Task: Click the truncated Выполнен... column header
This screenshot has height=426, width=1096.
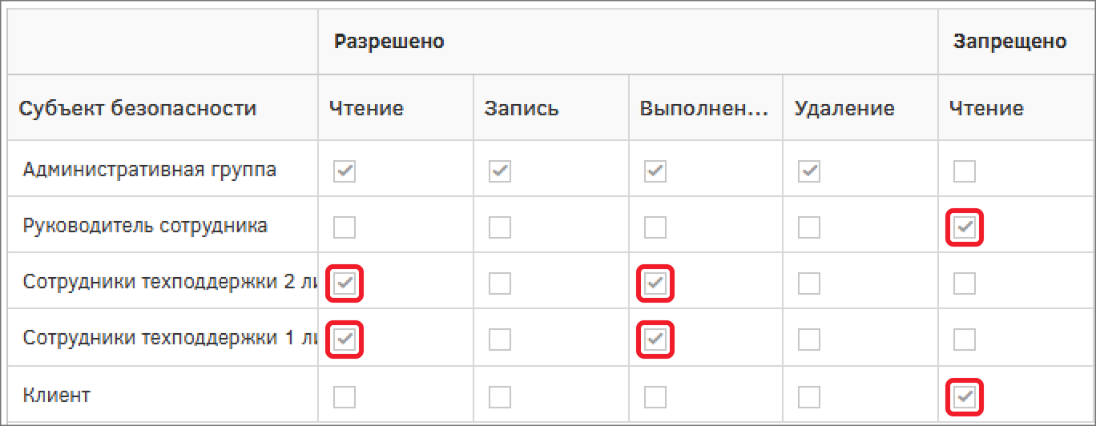Action: click(704, 108)
